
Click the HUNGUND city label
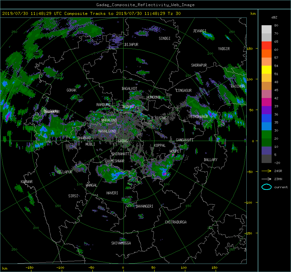click(153, 97)
